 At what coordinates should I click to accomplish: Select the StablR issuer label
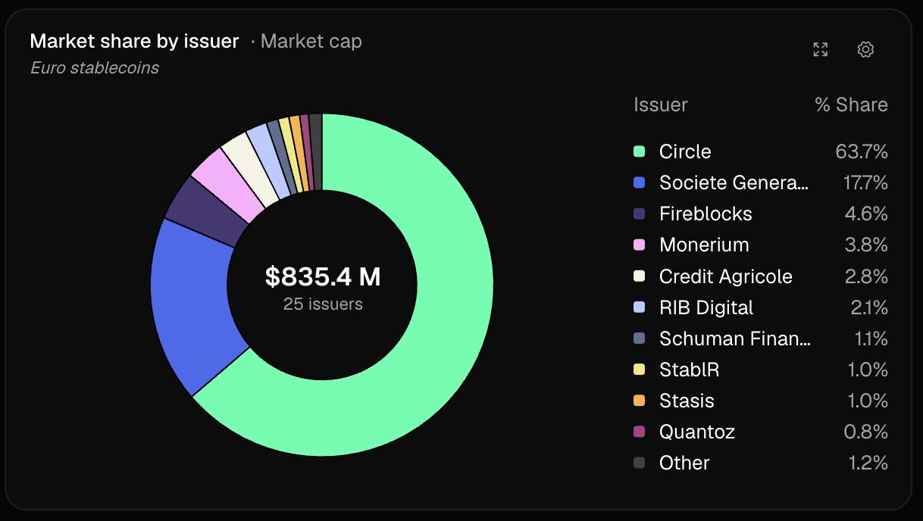click(x=690, y=370)
